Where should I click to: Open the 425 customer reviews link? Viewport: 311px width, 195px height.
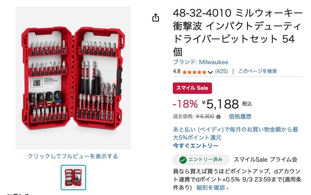tap(221, 71)
